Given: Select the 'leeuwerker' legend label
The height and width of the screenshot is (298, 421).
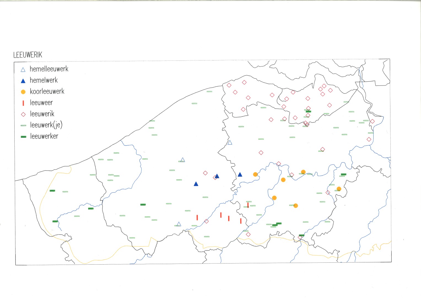Looking at the screenshot, I should (44, 136).
